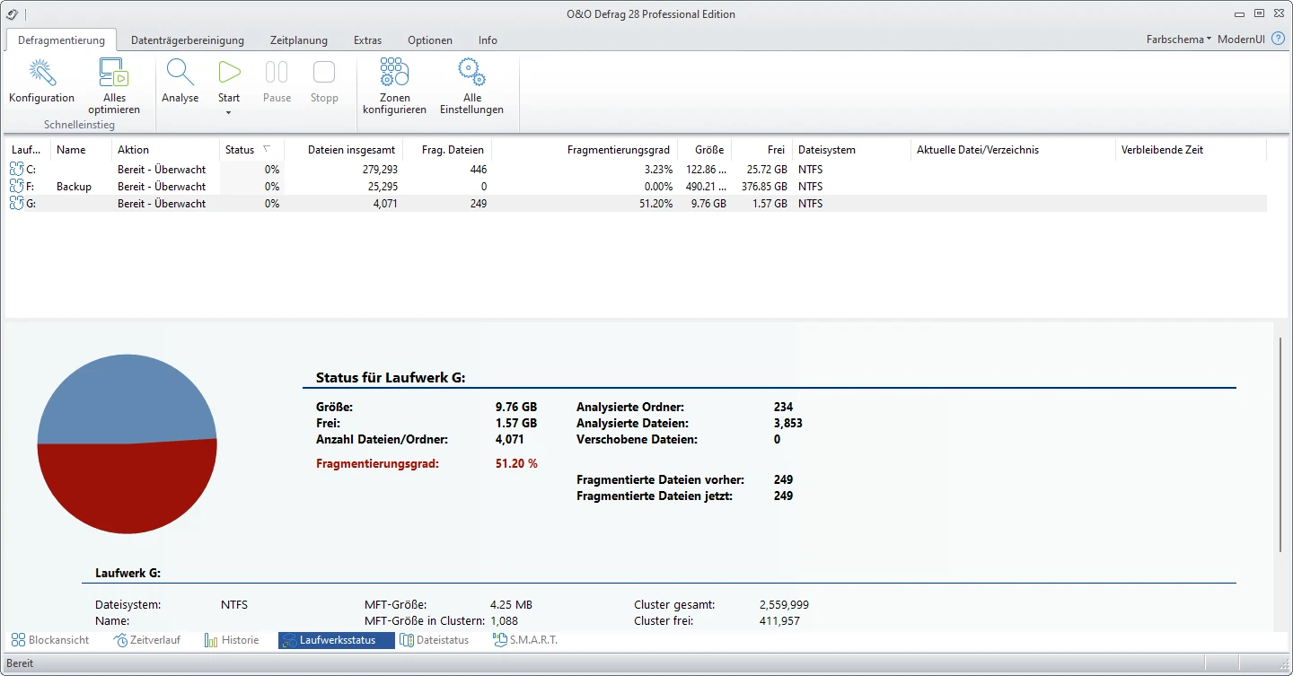Click the drive C: icon

(x=17, y=169)
